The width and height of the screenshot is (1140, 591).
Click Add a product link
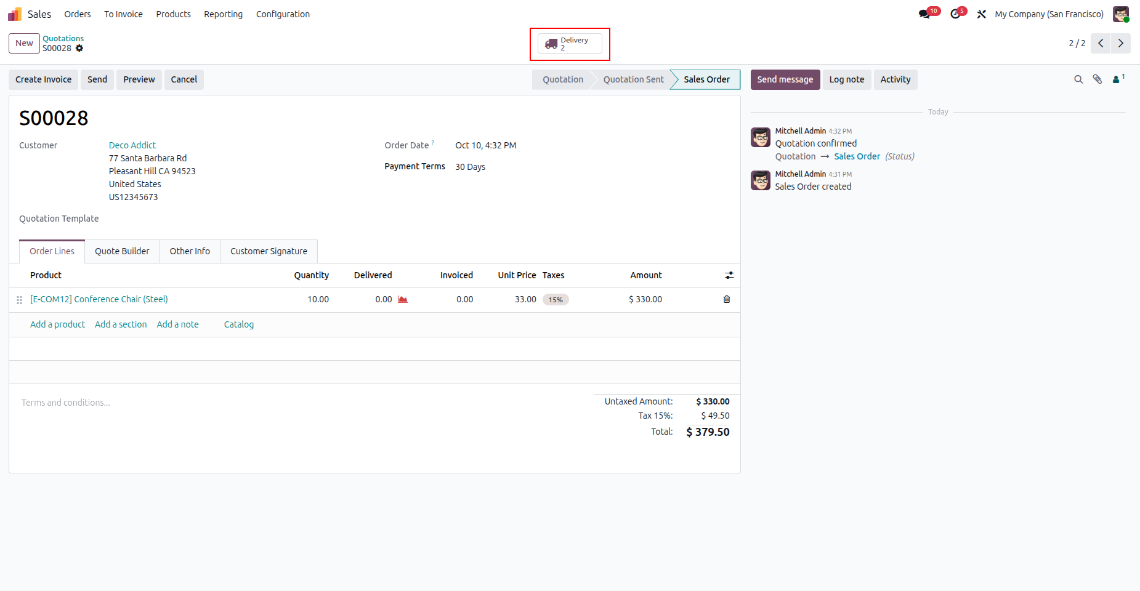point(57,324)
